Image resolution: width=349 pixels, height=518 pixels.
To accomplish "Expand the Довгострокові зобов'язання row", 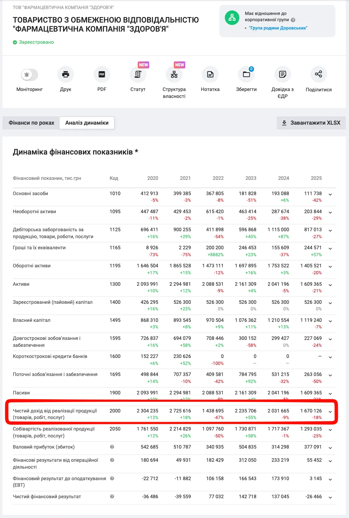I will 330,339.
